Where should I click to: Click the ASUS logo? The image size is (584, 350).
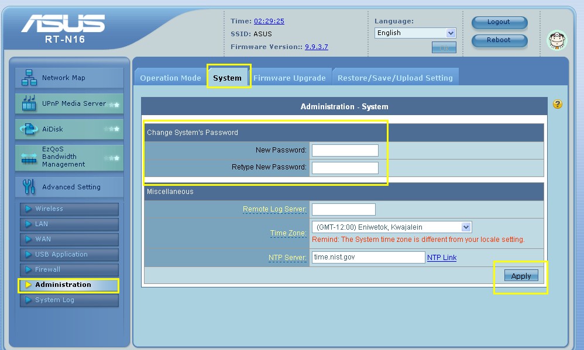click(64, 25)
